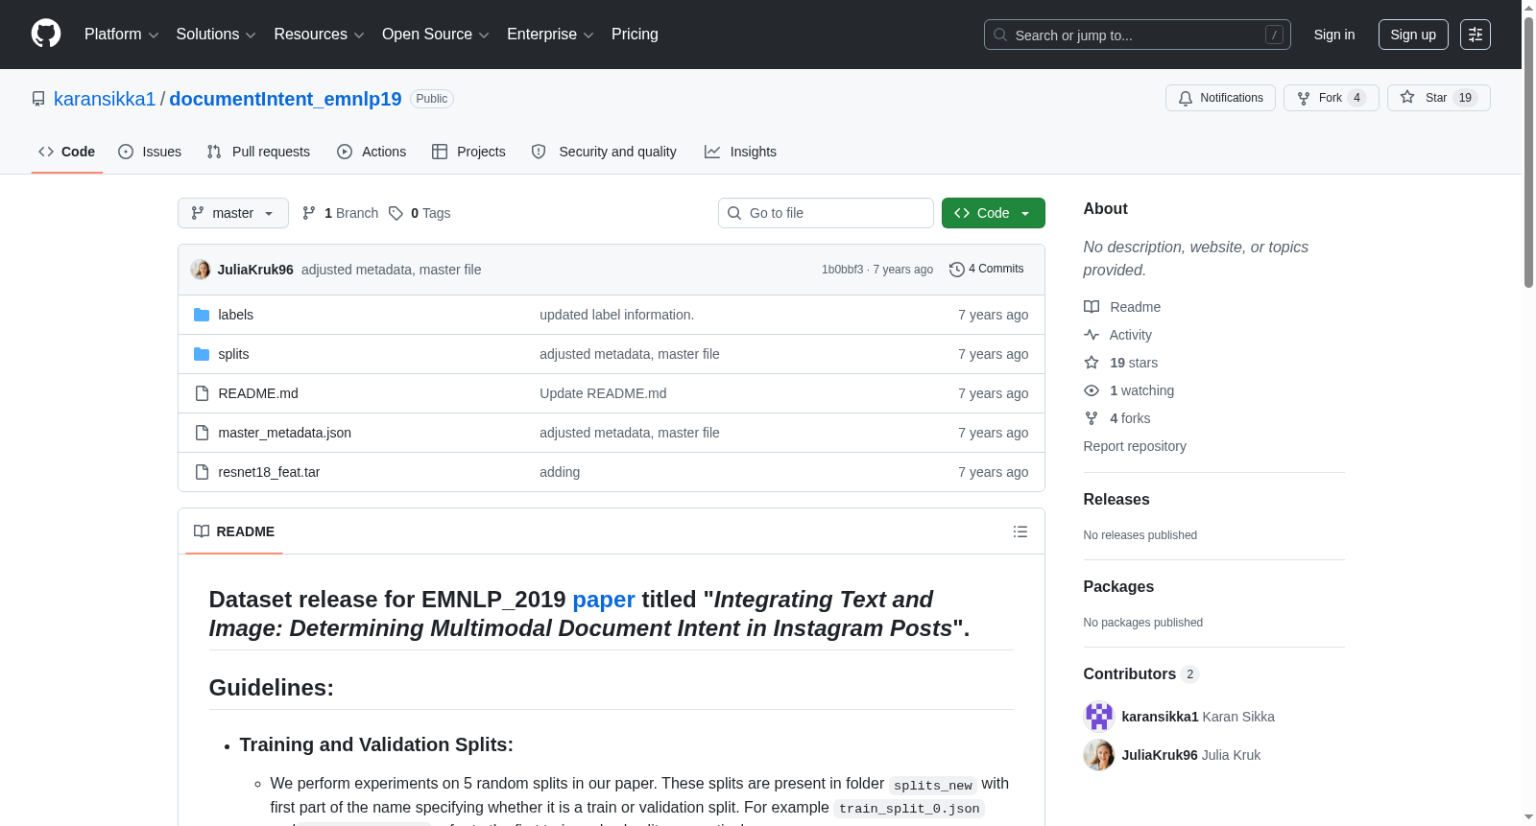Open the master branch dropdown
The image size is (1536, 826).
point(233,213)
